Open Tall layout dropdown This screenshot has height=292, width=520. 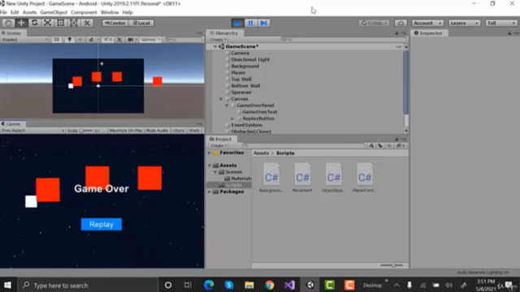pos(501,24)
